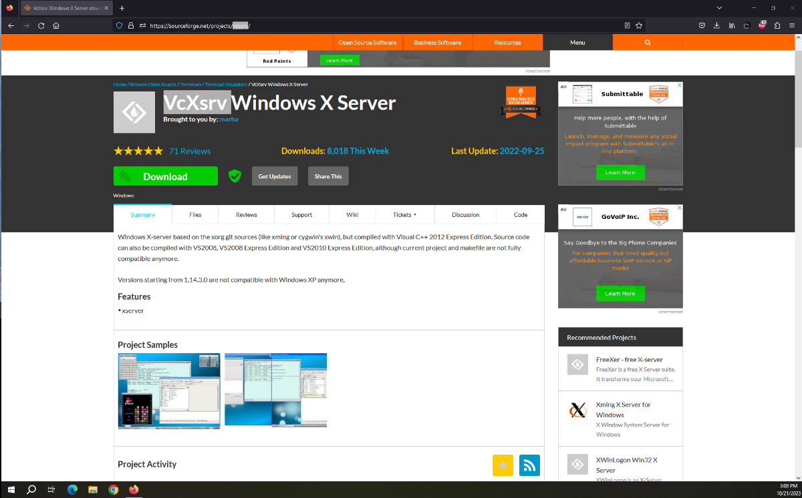
Task: Open Task View on the taskbar
Action: [51, 489]
